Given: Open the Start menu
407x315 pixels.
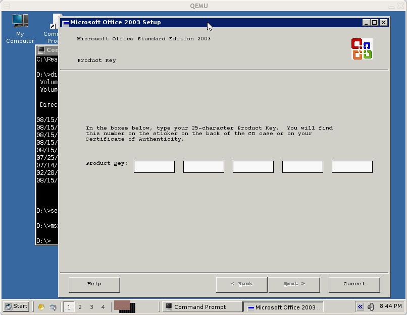Looking at the screenshot, I should click(x=15, y=306).
